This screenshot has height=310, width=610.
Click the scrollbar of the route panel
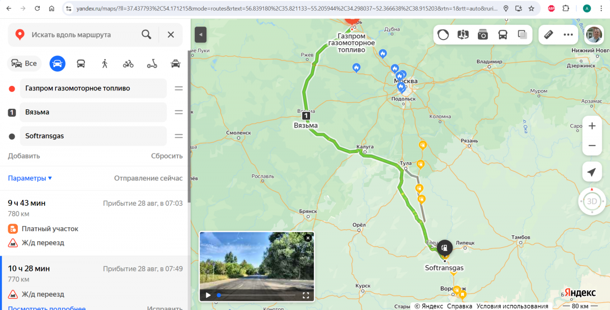[190, 126]
